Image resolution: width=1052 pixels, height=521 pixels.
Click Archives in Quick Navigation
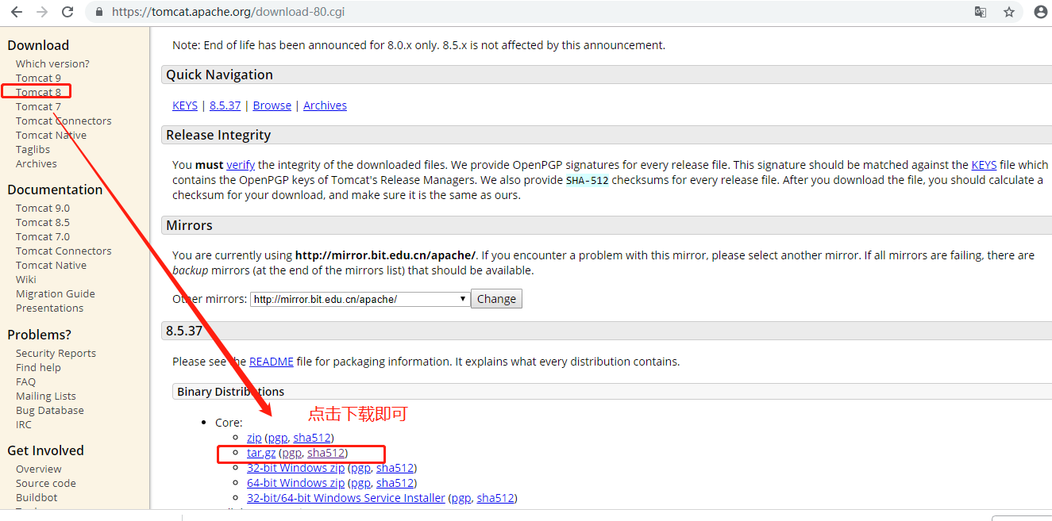click(325, 105)
